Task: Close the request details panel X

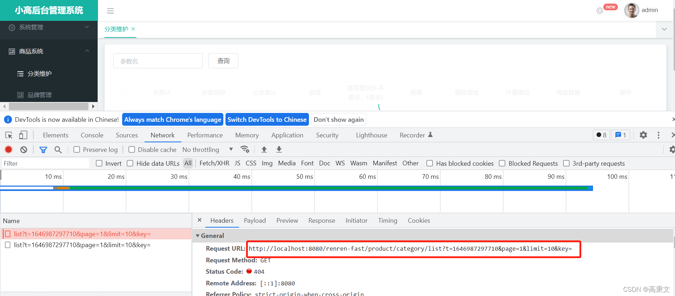Action: pyautogui.click(x=200, y=220)
